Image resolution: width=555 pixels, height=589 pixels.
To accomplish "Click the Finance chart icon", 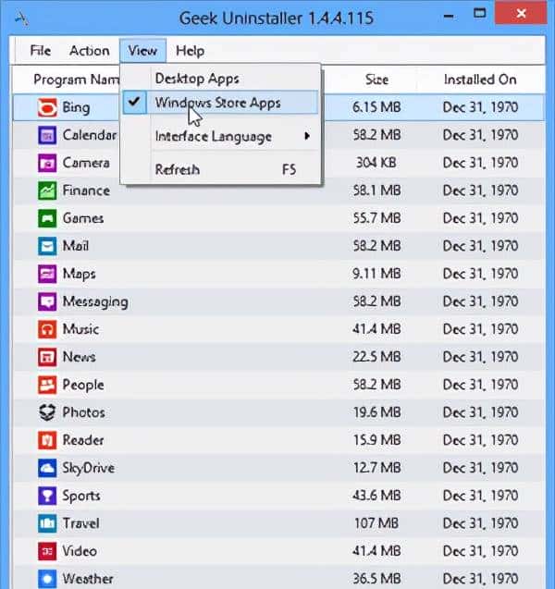I will 47,190.
